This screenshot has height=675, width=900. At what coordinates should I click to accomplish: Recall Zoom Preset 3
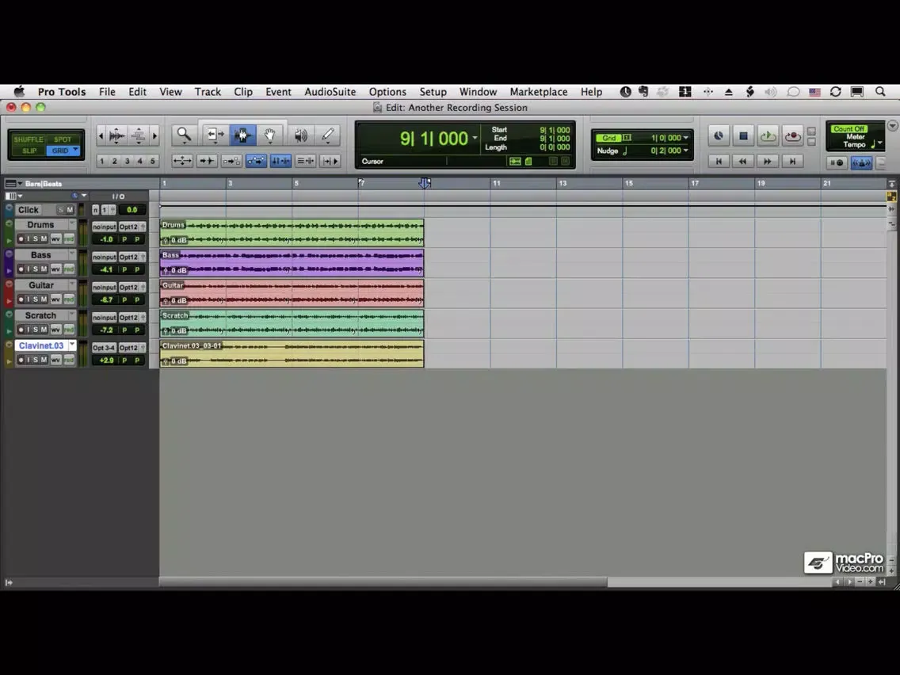(128, 162)
